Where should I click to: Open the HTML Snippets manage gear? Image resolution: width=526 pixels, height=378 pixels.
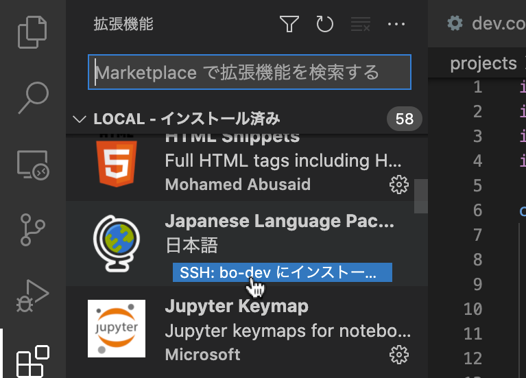pos(399,185)
